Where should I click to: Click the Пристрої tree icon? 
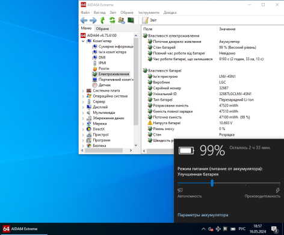coord(89,135)
